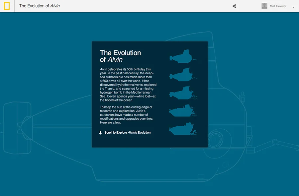Click Matt Twombly's profile avatar
Image resolution: width=299 pixels, height=196 pixels.
click(x=264, y=6)
